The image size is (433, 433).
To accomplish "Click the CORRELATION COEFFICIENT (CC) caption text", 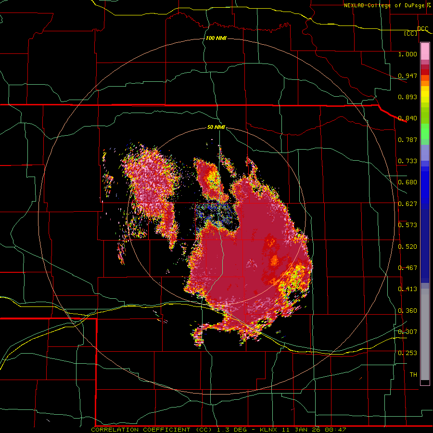I will pos(152,430).
